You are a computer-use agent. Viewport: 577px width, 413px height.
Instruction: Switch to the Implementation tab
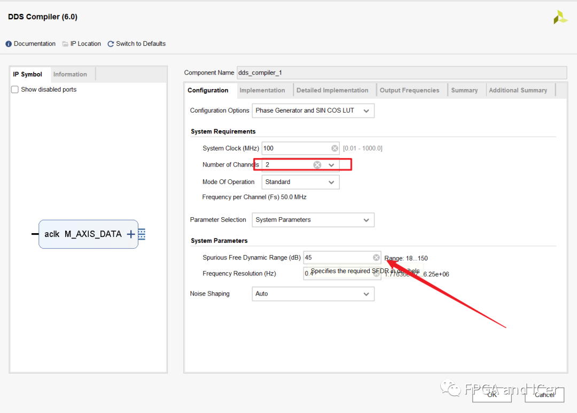coord(262,90)
